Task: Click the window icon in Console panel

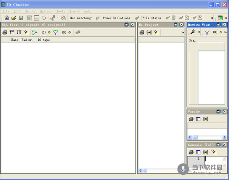Action: (198, 152)
